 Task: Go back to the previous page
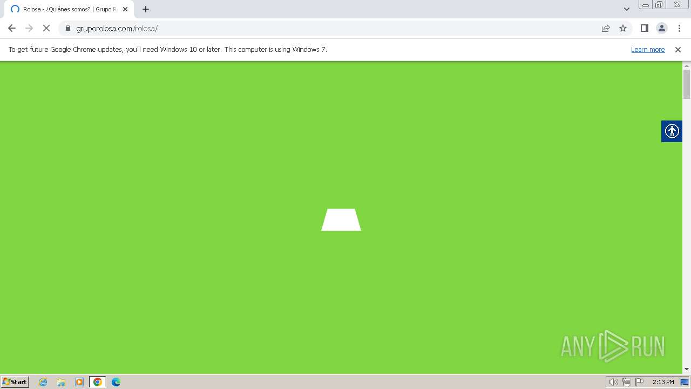pos(12,28)
